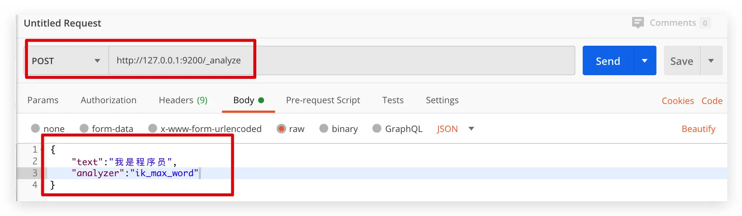Open the Cookies link
This screenshot has height=216, width=742.
coord(677,101)
